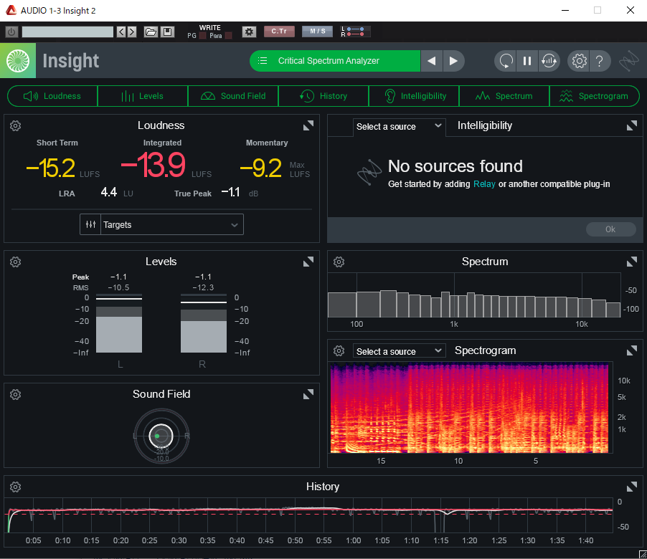
Task: Toggle the Spectrum module tab
Action: (x=504, y=96)
